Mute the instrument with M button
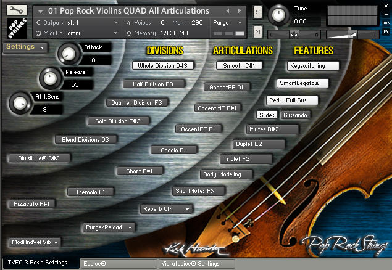This screenshot has width=392, height=270. click(x=257, y=31)
